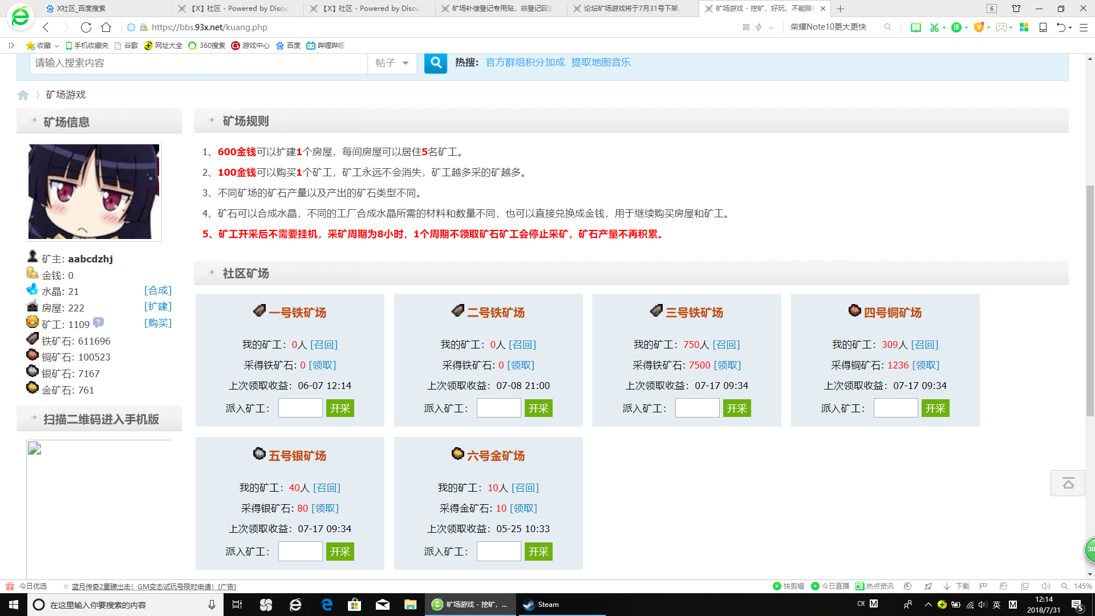
Task: Click the home breadcrumb icon above 矿场信息
Action: coord(23,95)
